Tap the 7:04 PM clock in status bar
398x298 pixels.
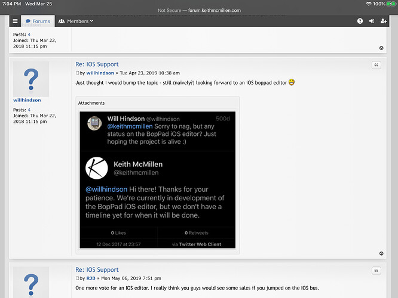(x=11, y=4)
